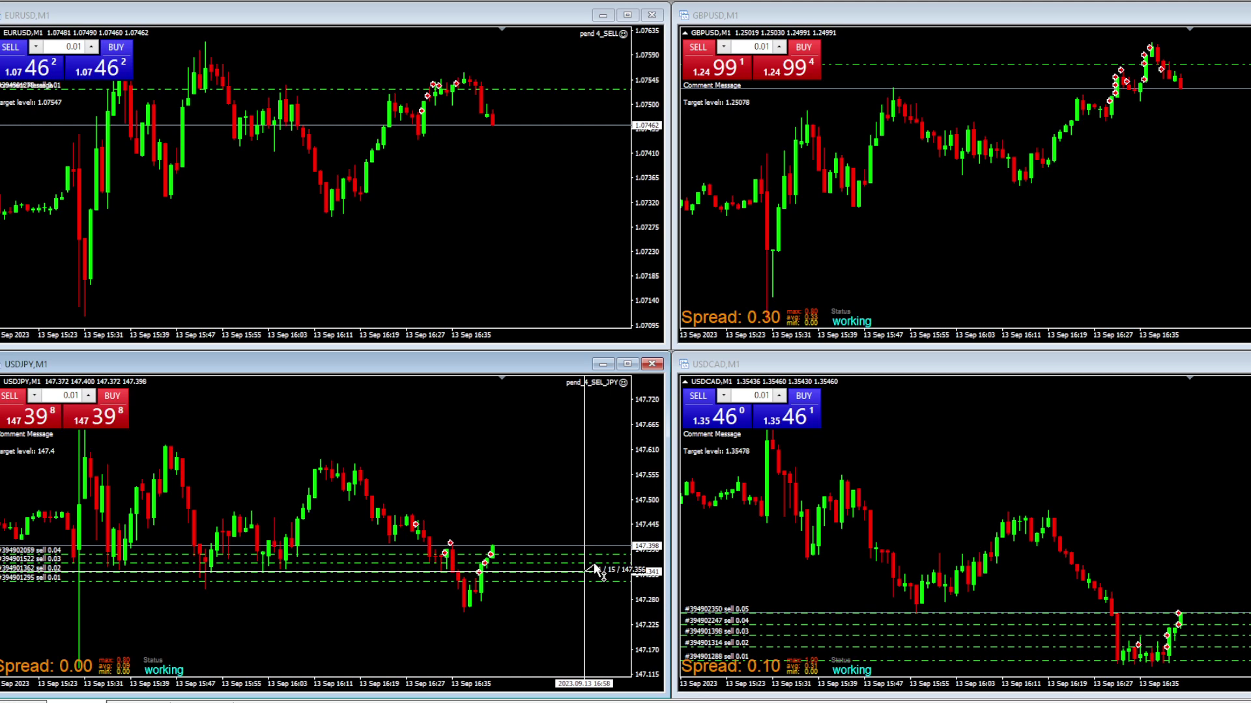Click BUY button on GBPUSD chart
The image size is (1251, 703).
[x=804, y=47]
